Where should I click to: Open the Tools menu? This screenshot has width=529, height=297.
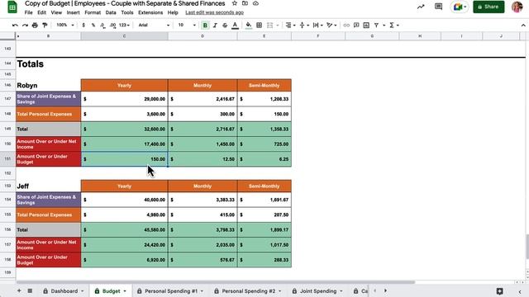127,12
